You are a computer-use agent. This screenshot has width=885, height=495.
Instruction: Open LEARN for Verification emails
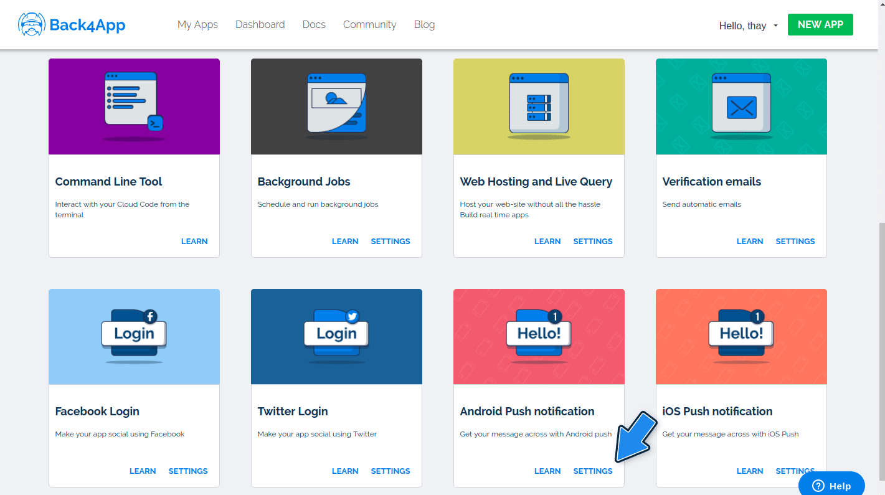click(750, 241)
